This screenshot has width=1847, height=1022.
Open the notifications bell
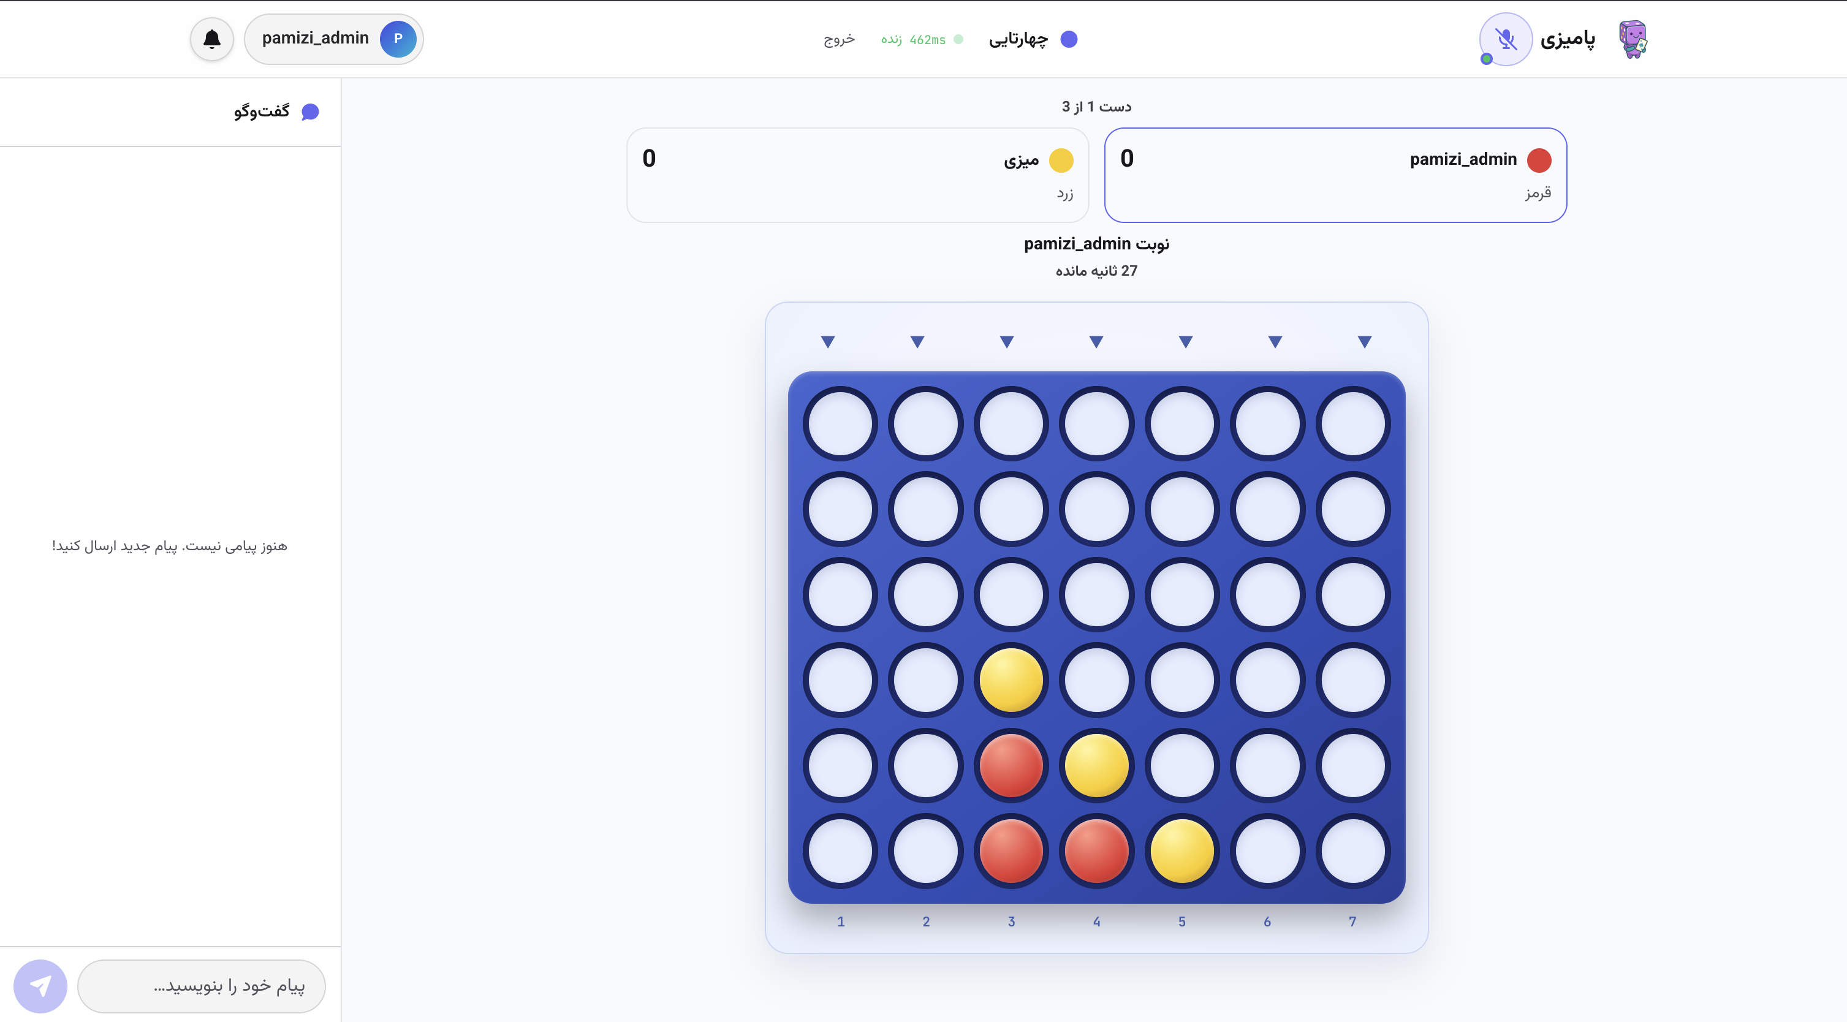point(211,39)
